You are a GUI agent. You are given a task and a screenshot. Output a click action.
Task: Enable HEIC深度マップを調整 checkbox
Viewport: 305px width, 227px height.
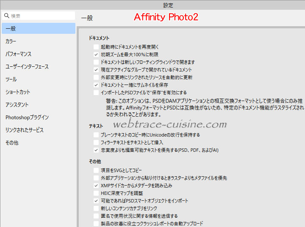pyautogui.click(x=96, y=193)
